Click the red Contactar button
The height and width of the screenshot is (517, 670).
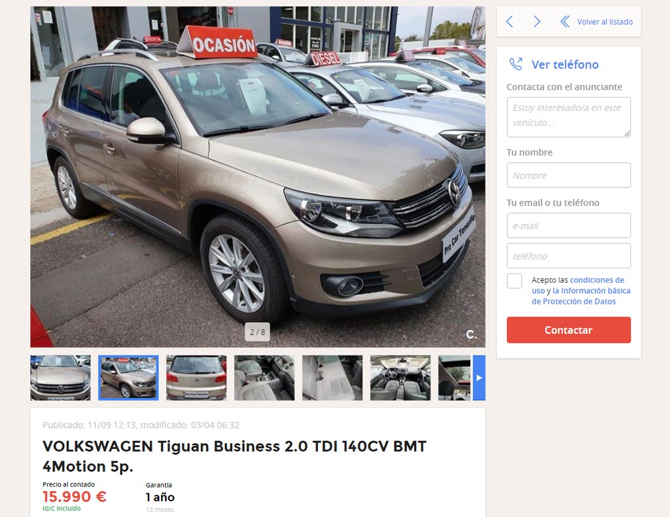click(569, 330)
